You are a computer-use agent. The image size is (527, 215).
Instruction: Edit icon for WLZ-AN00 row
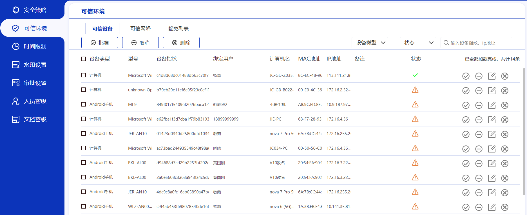[492, 207]
